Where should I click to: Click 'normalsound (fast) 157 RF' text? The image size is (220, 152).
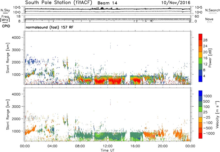[50, 27]
